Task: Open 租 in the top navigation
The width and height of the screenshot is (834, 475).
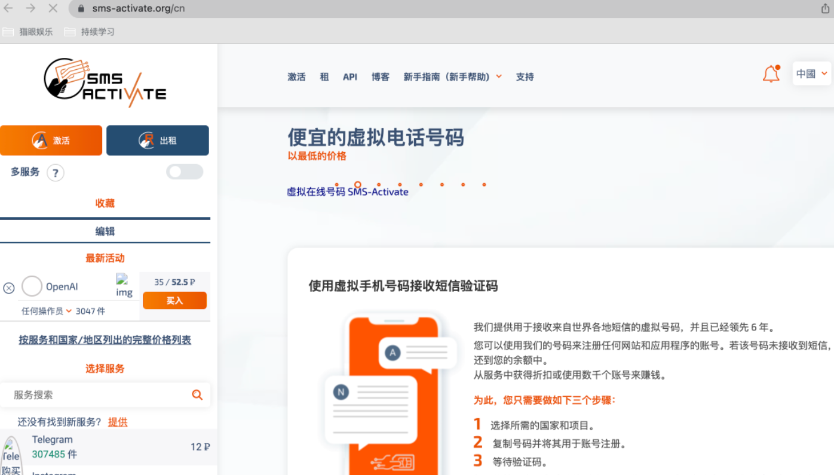Action: 324,76
